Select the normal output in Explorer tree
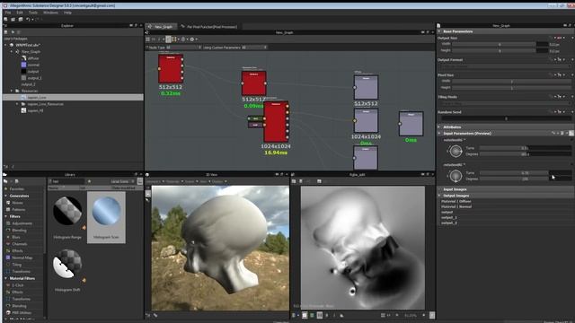 pyautogui.click(x=33, y=65)
